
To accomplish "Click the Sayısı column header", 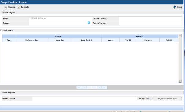I will (111, 40).
